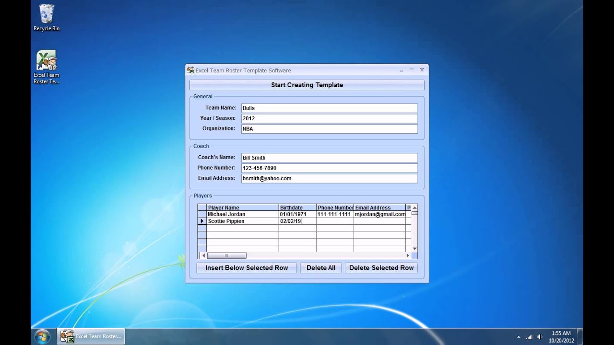Click app icon in window title bar
Screen dimensions: 614x345
click(x=190, y=70)
